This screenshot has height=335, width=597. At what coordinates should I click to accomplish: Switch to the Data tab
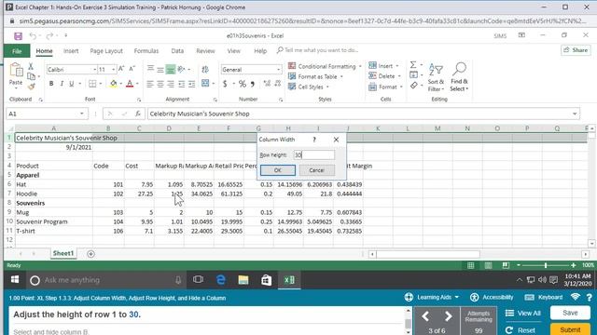pyautogui.click(x=177, y=51)
